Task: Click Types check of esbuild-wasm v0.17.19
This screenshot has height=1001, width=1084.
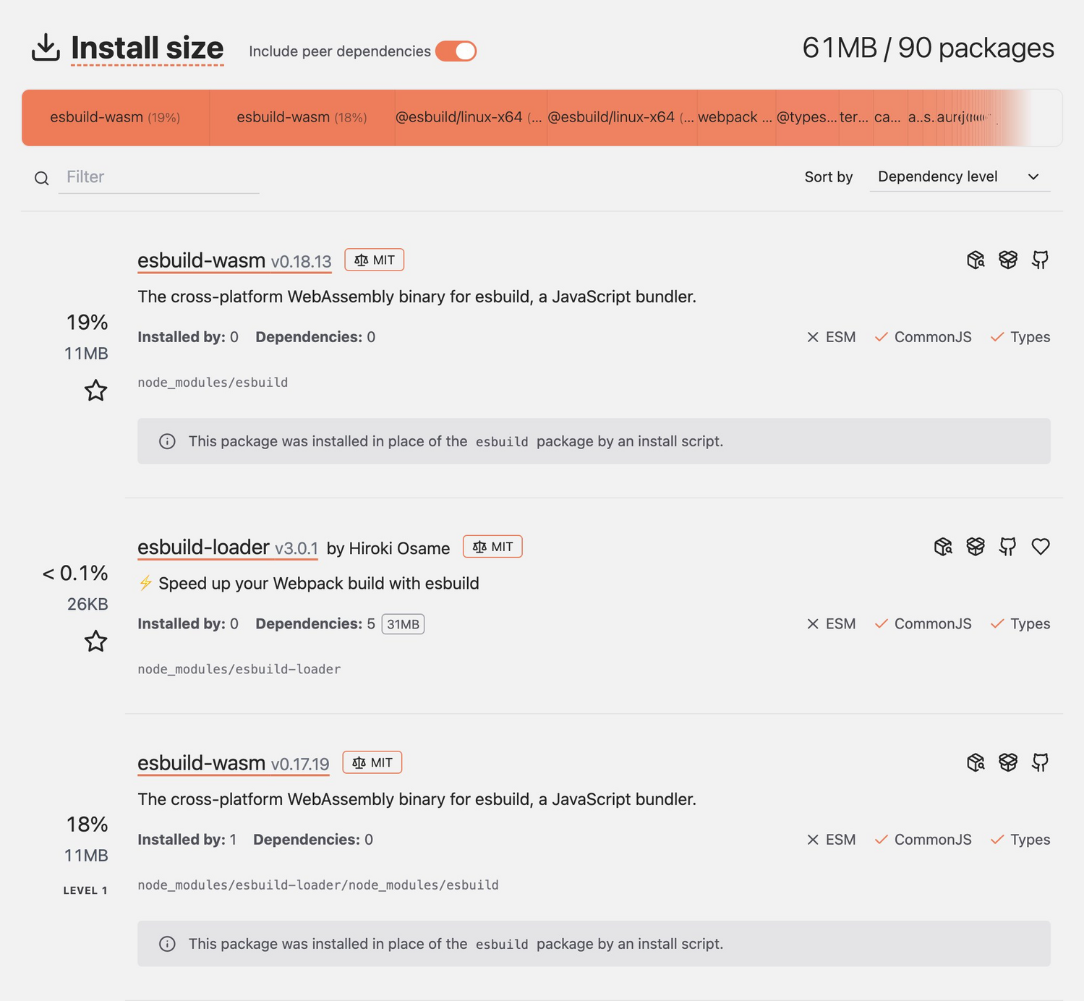Action: [1020, 840]
